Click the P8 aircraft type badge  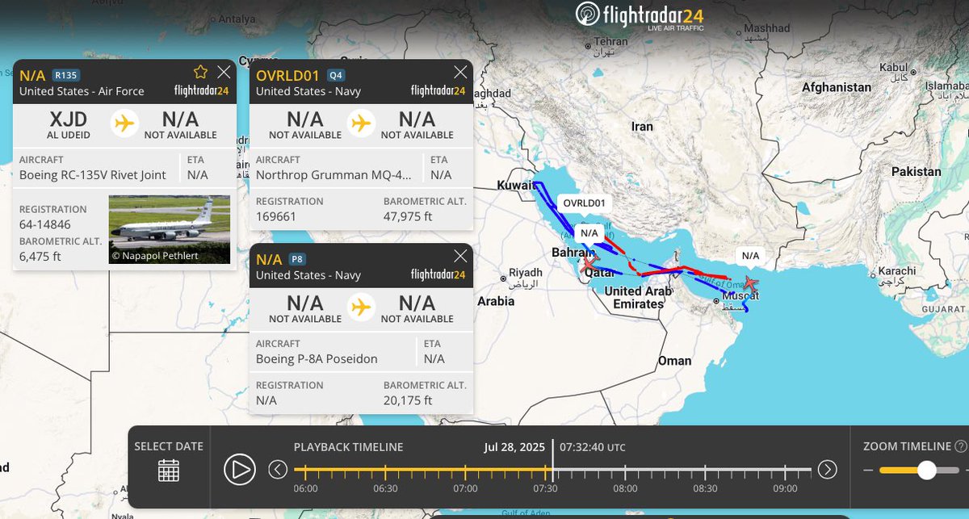(x=296, y=259)
